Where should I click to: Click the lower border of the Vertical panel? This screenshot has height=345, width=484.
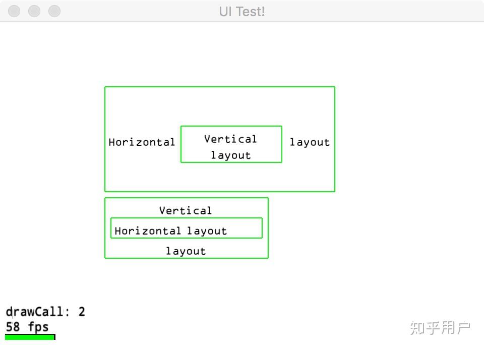pos(186,258)
